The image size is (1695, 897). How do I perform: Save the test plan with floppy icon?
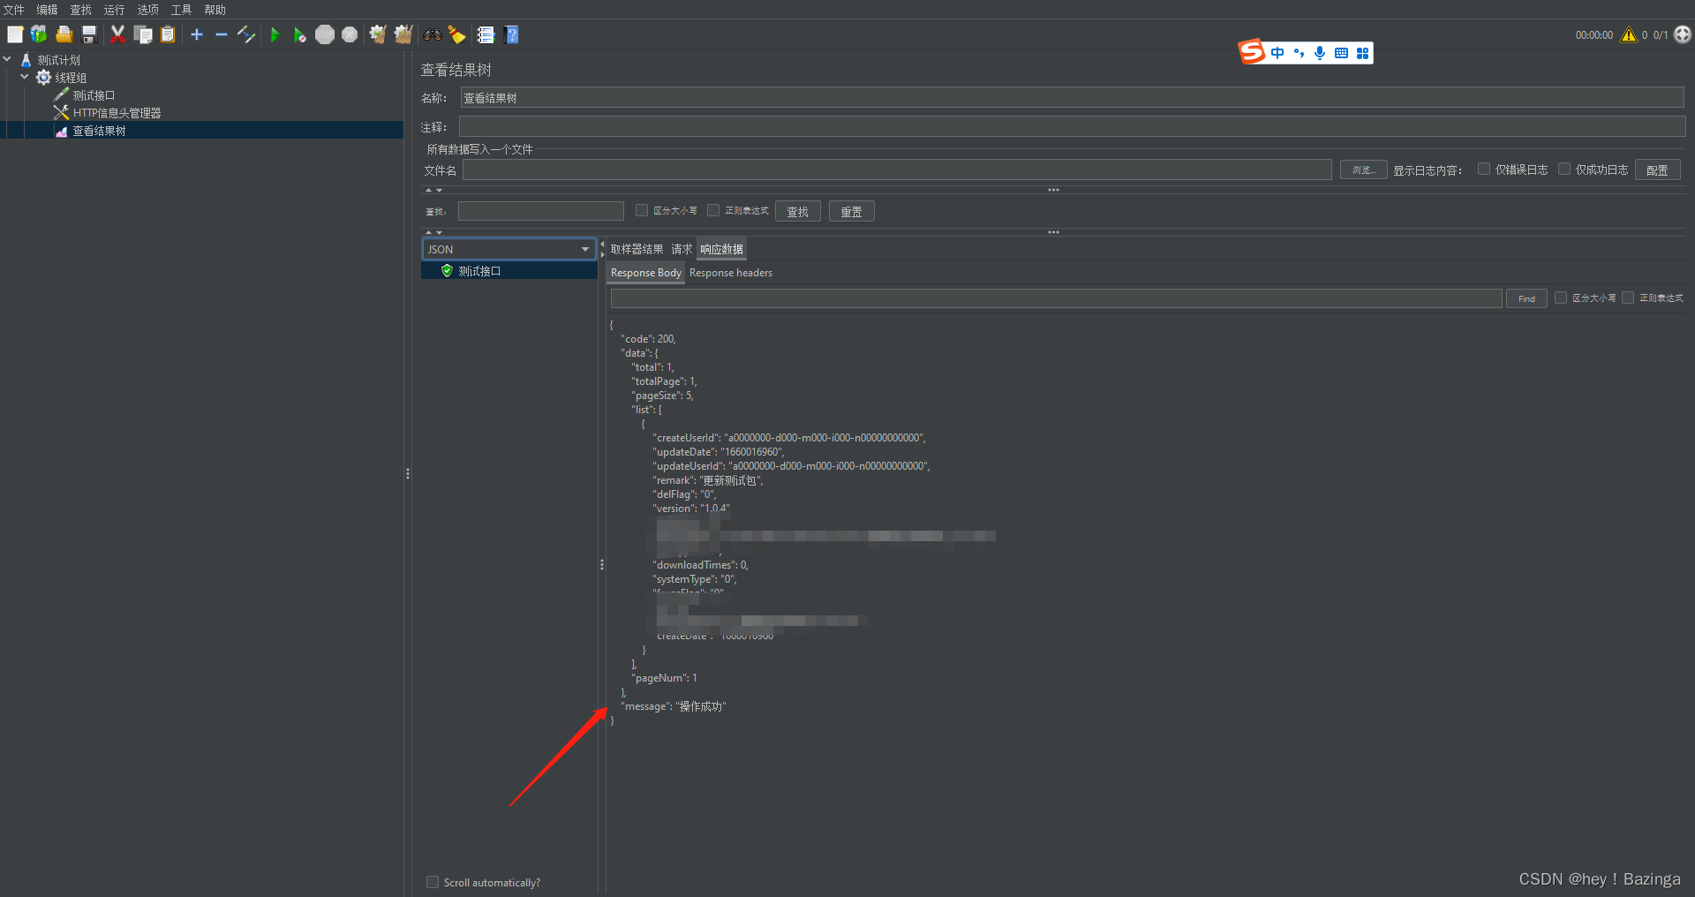coord(89,34)
